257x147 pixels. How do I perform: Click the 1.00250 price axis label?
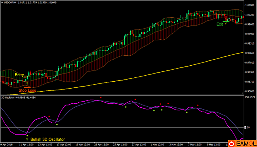[x=249, y=15]
